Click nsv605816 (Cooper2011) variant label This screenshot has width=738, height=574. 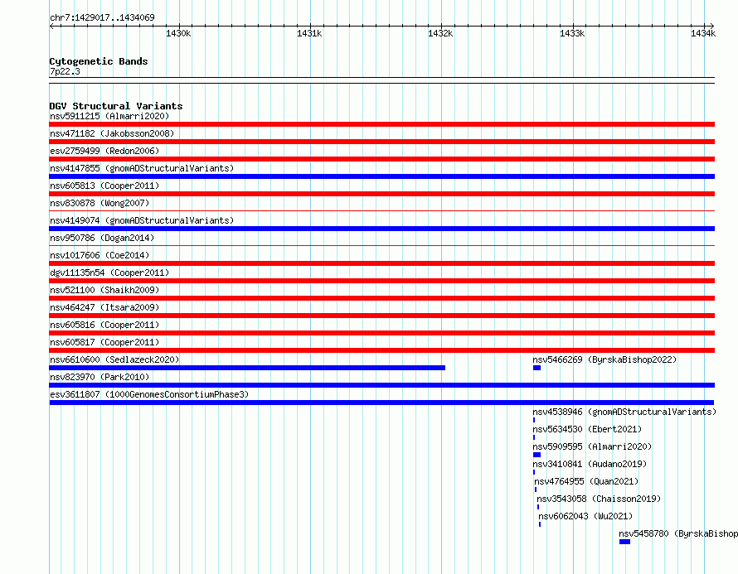(104, 325)
